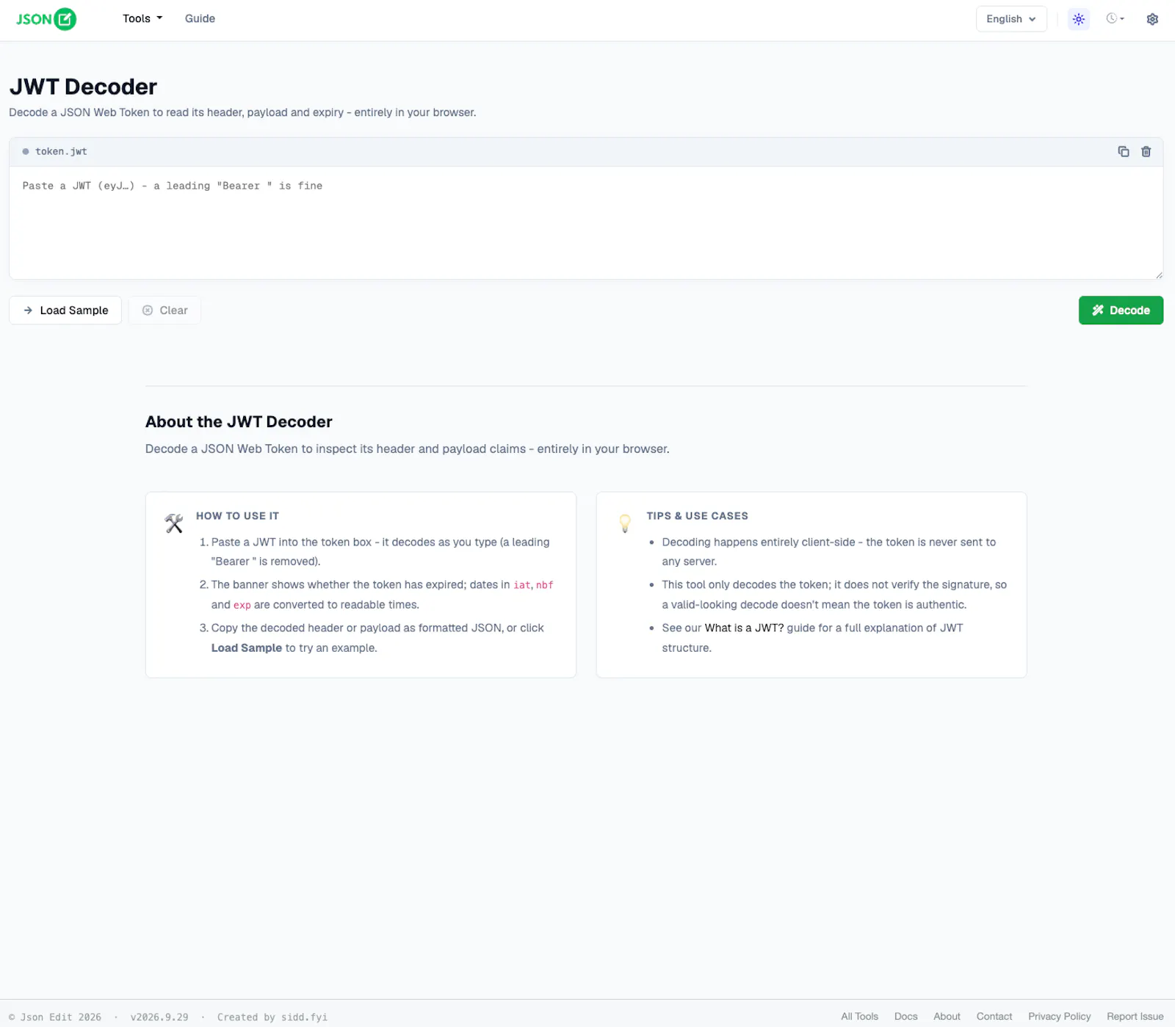Copy the token using the copy icon
Image resolution: width=1175 pixels, height=1027 pixels.
[x=1124, y=152]
